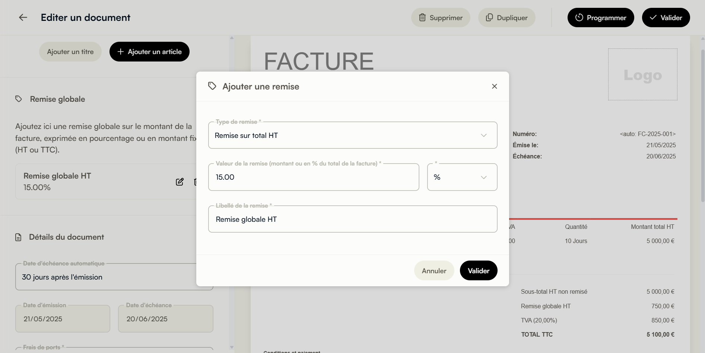Close the Ajouter une remise dialog
Image resolution: width=705 pixels, height=353 pixels.
[495, 86]
